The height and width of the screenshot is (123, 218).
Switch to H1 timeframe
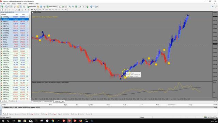(53, 10)
